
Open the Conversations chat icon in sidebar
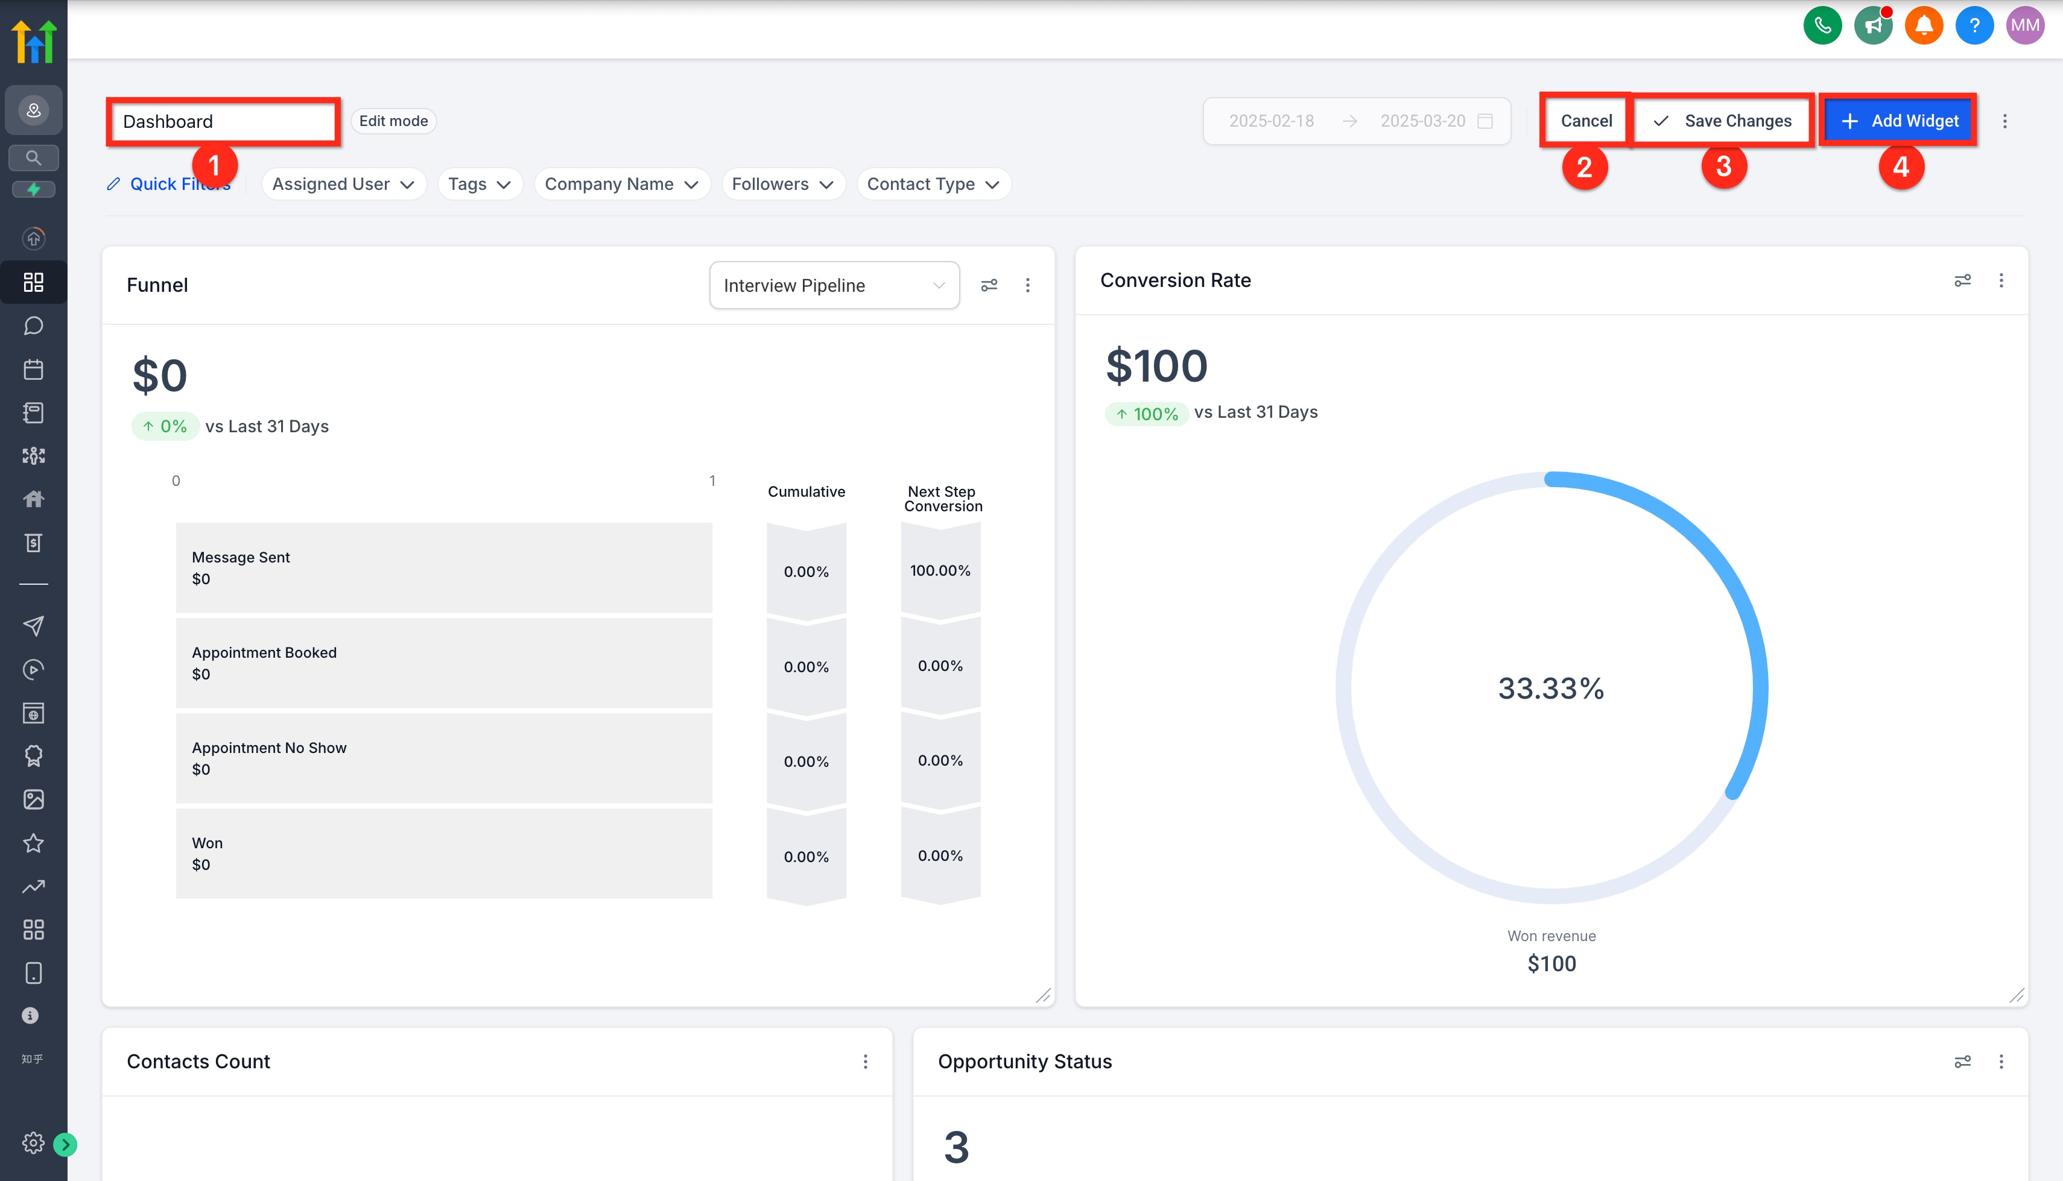click(33, 326)
